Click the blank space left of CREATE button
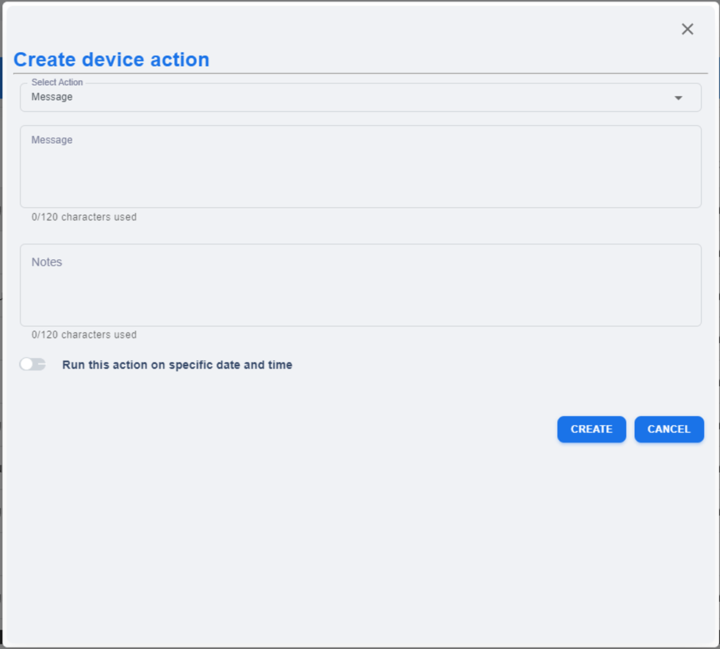720x649 pixels. coord(294,429)
